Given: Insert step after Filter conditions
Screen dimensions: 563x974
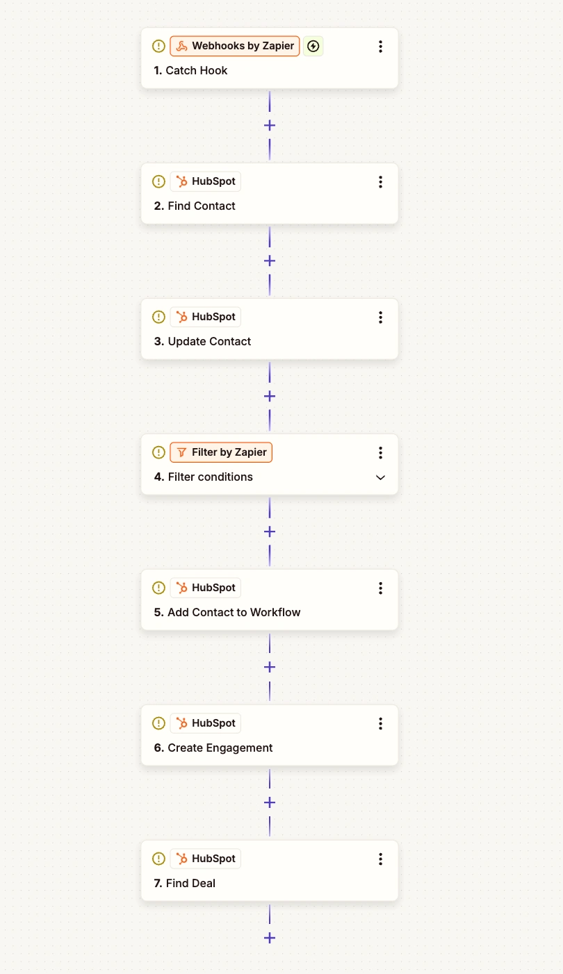Looking at the screenshot, I should coord(270,532).
